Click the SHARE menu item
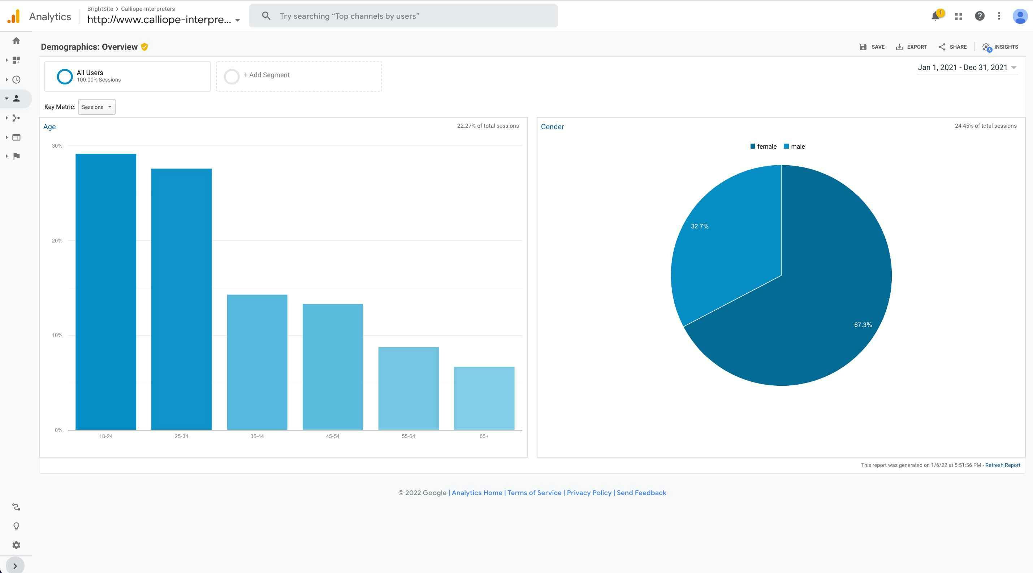Screen dimensions: 1033x573 [x=952, y=47]
